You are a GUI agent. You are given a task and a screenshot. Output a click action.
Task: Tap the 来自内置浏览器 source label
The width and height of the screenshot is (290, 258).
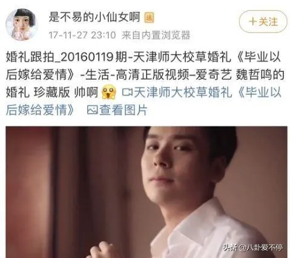pyautogui.click(x=156, y=35)
